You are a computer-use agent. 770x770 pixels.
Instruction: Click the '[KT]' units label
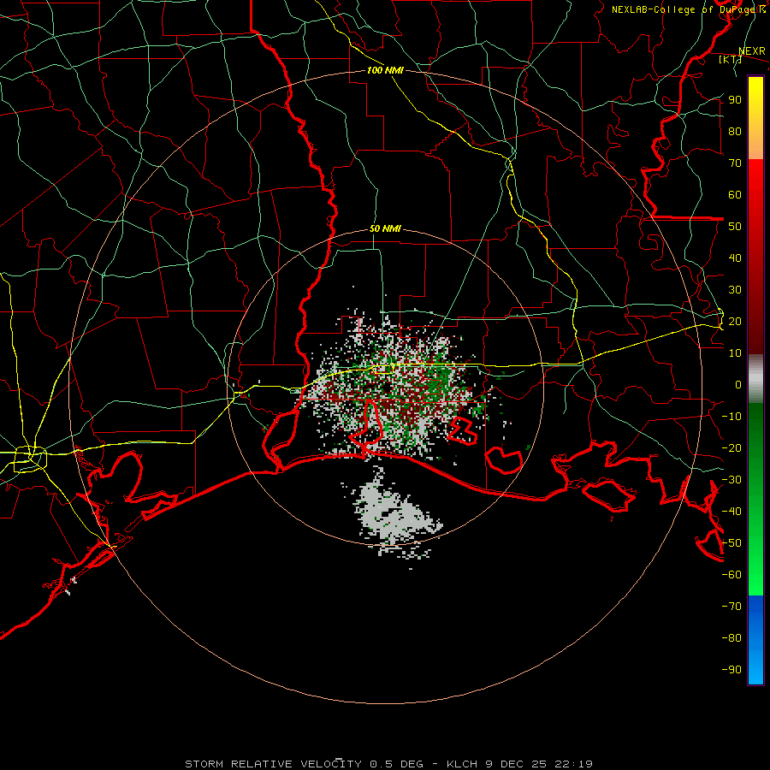click(731, 59)
